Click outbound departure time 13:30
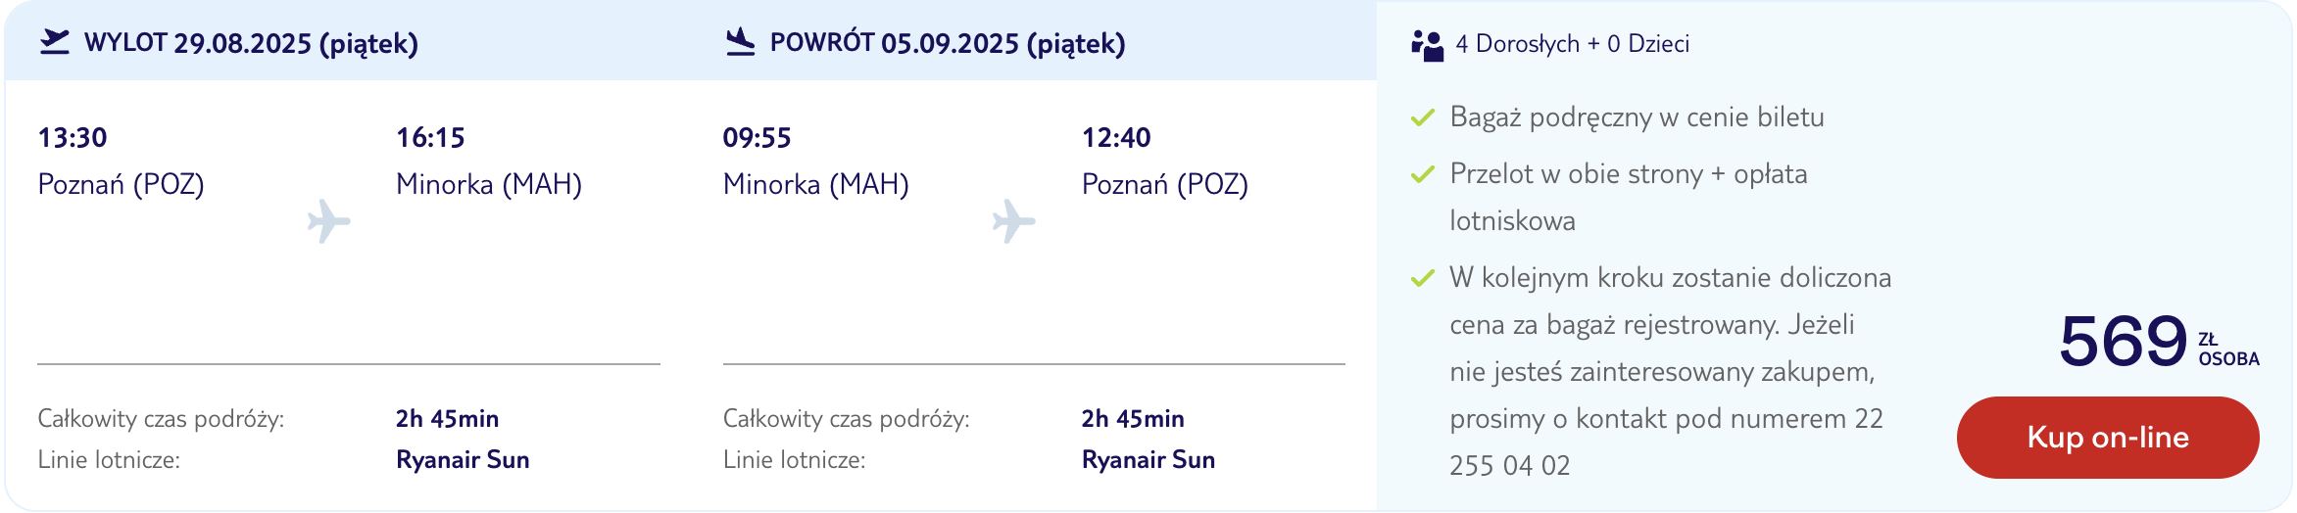This screenshot has width=2297, height=513. 73,137
